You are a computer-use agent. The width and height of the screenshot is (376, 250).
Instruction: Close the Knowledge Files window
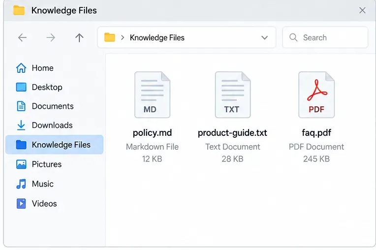[362, 10]
